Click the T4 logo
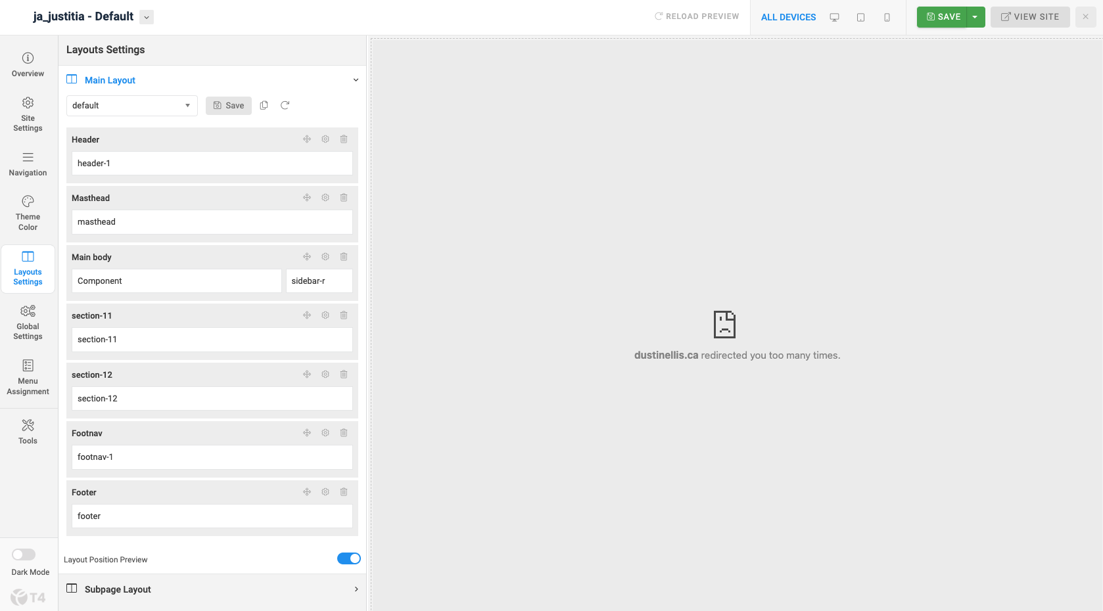The height and width of the screenshot is (611, 1103). [28, 597]
